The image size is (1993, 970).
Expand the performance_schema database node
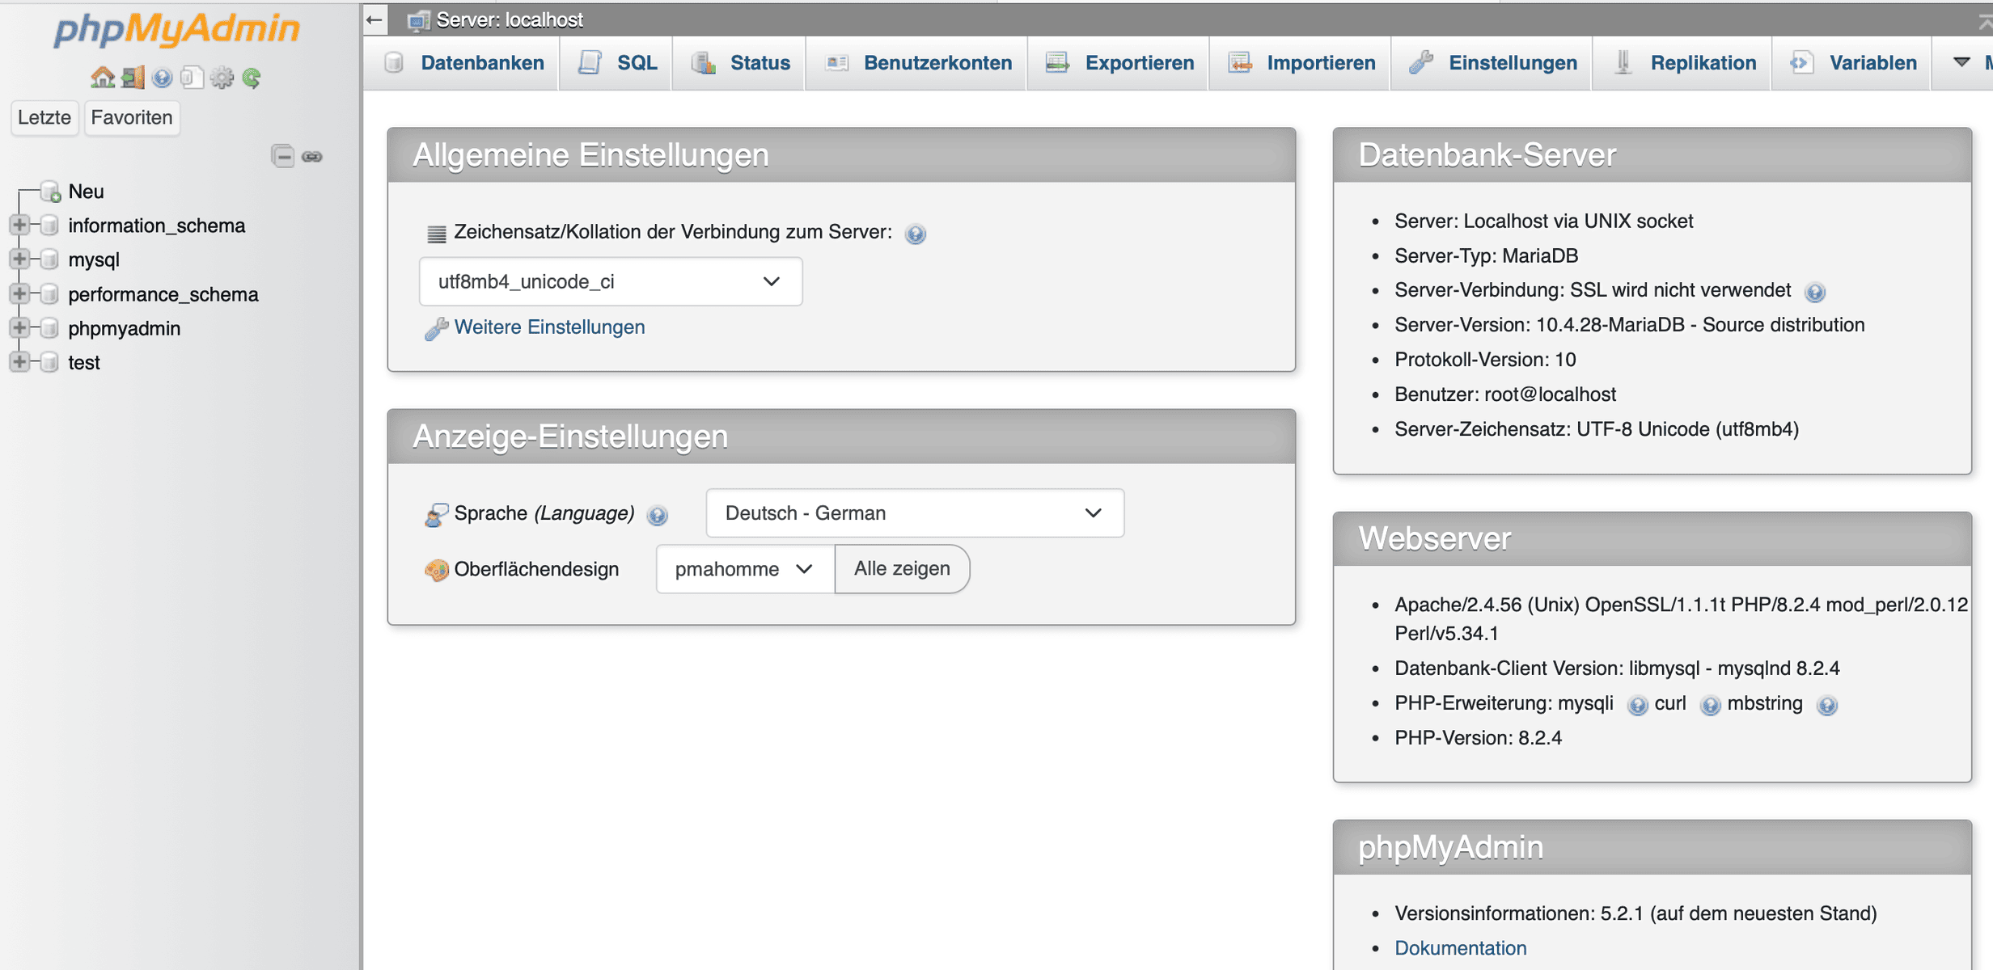(x=19, y=293)
